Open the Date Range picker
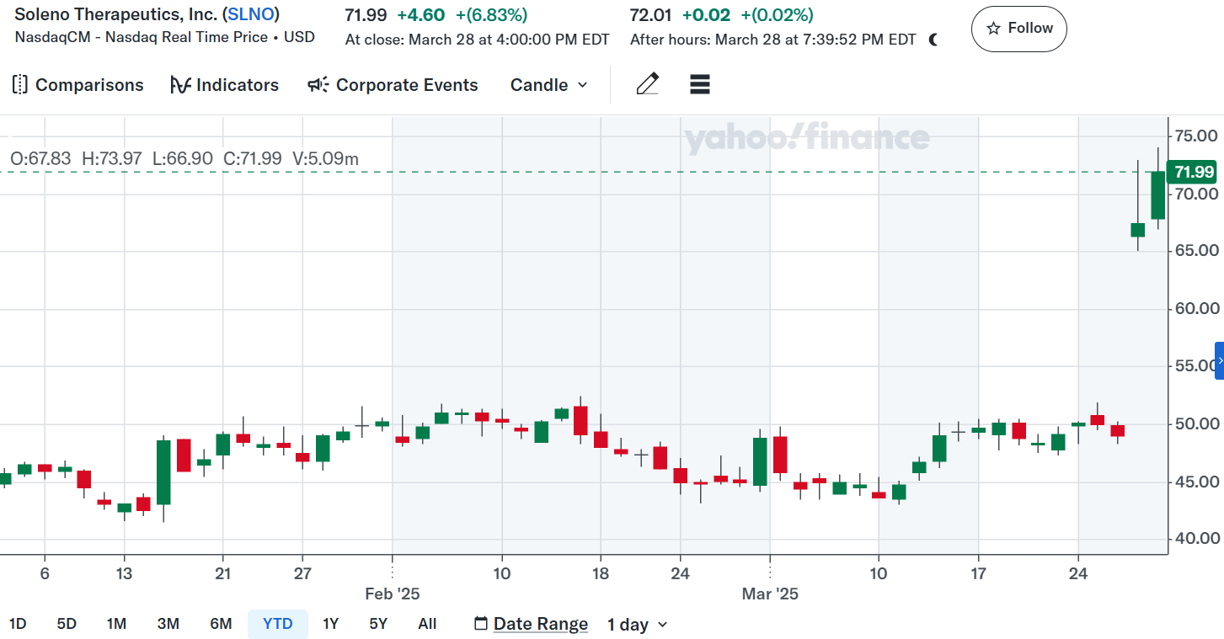 pos(531,624)
